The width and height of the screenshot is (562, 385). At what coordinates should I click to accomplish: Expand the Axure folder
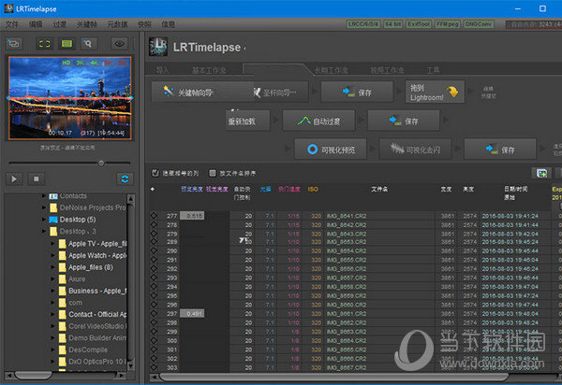tap(52, 278)
